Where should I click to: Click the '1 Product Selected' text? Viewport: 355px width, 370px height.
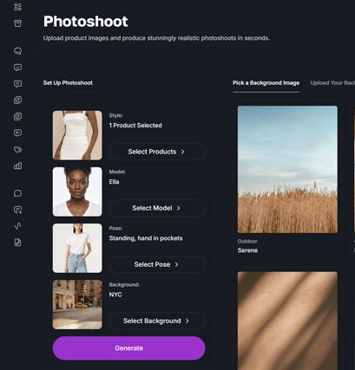(135, 126)
